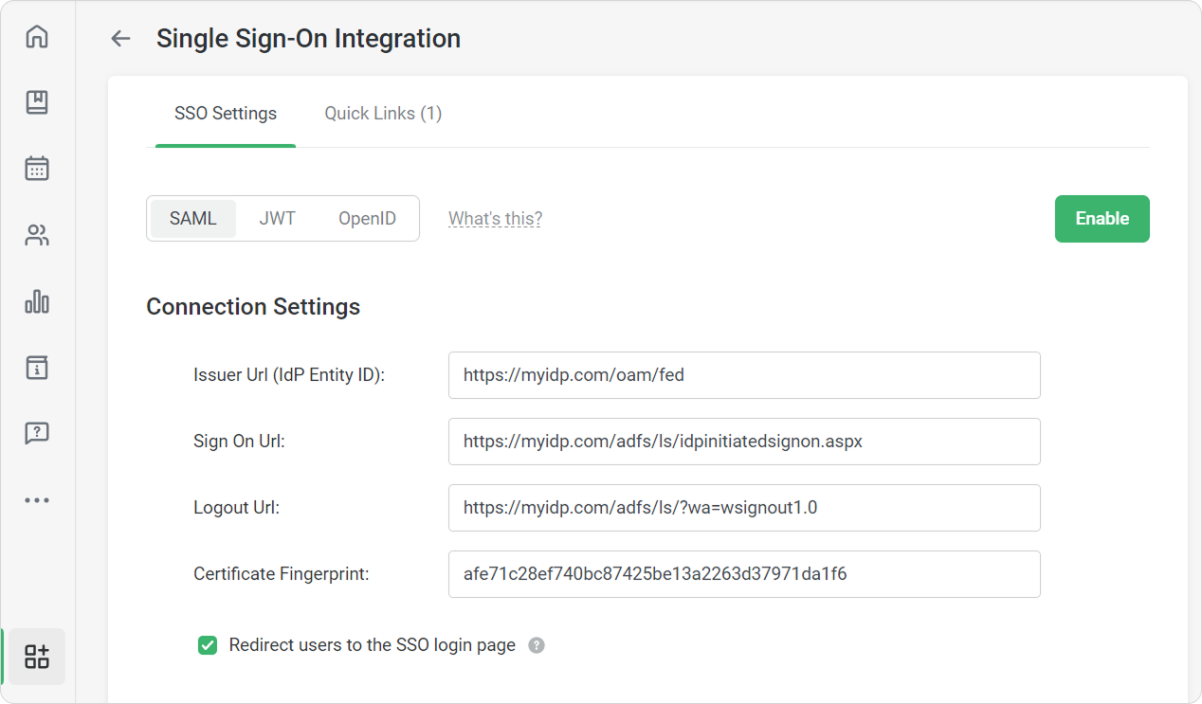Open the users icon in sidebar
The height and width of the screenshot is (704, 1202).
37,235
